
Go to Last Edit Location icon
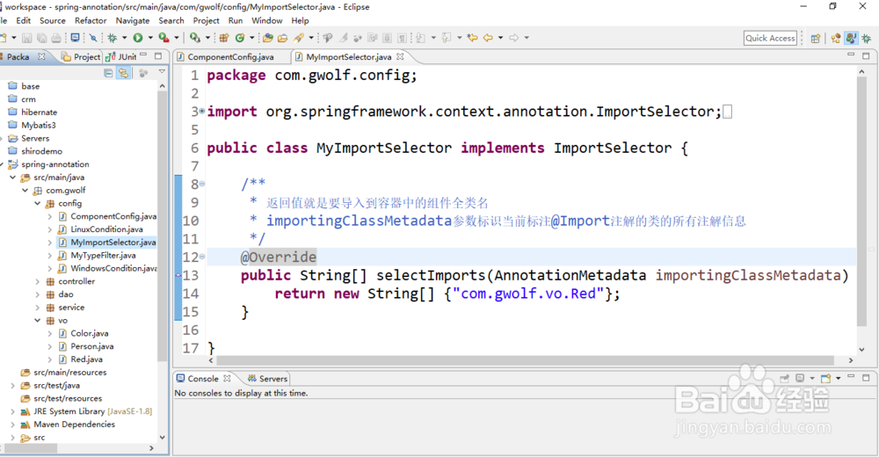pos(473,38)
